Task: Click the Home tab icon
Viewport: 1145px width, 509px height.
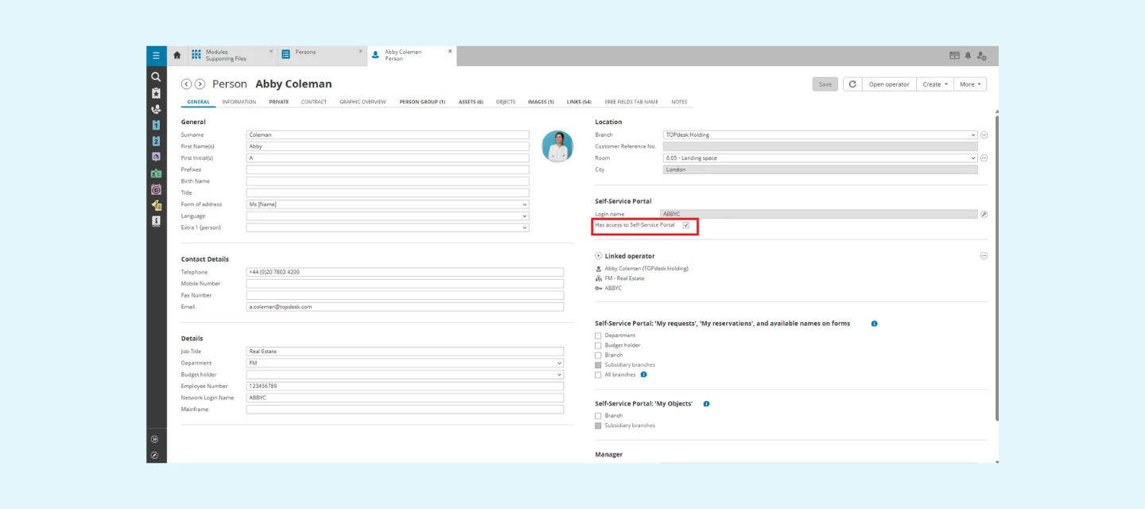Action: tap(177, 56)
